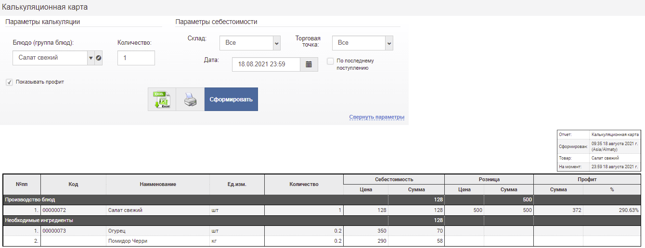645x248 pixels.
Task: Focus the Дата text field
Action: (x=266, y=64)
